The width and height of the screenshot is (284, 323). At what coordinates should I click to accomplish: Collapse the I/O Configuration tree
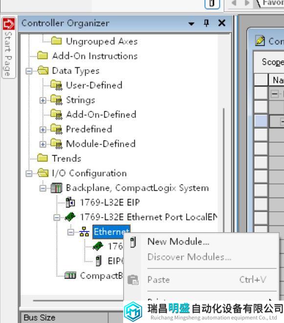click(29, 173)
